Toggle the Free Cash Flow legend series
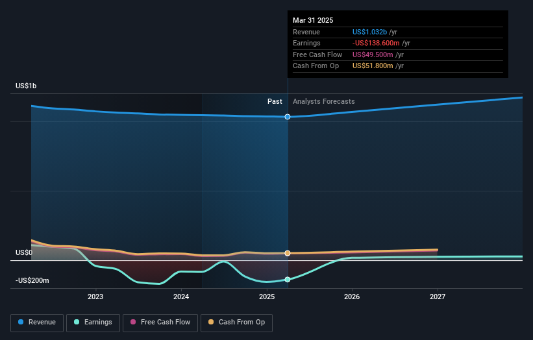Image resolution: width=533 pixels, height=340 pixels. point(160,322)
